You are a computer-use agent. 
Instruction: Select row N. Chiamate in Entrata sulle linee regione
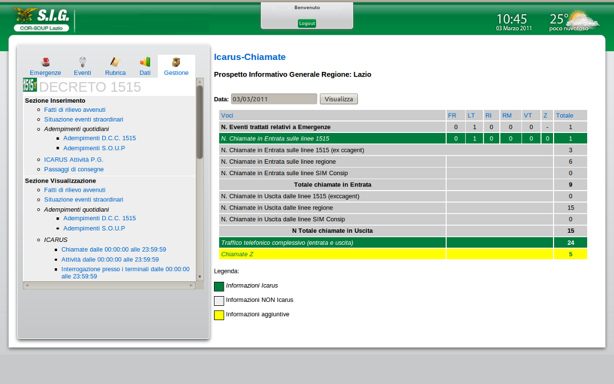point(403,161)
